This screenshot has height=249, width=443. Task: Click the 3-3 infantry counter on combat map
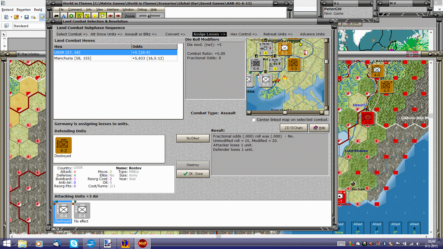tap(294, 64)
